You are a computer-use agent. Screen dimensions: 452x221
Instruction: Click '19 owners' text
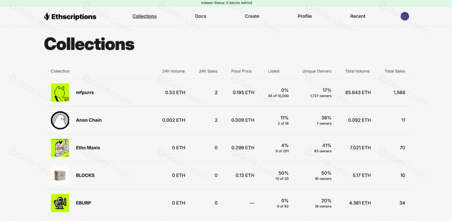tap(324, 207)
